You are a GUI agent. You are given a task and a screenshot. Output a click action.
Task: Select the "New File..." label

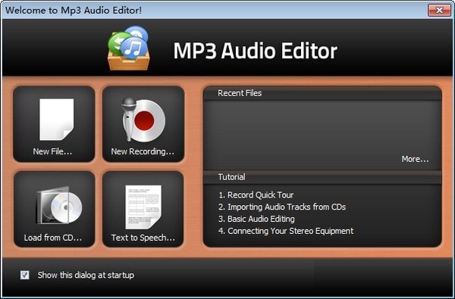click(x=52, y=151)
